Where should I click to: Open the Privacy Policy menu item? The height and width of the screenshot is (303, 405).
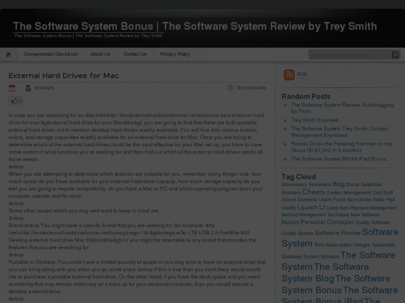pos(174,54)
